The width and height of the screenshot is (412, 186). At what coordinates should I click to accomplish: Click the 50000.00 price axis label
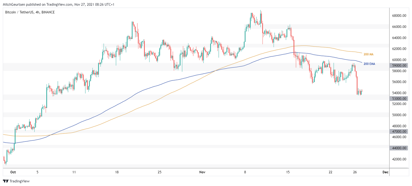(x=399, y=115)
